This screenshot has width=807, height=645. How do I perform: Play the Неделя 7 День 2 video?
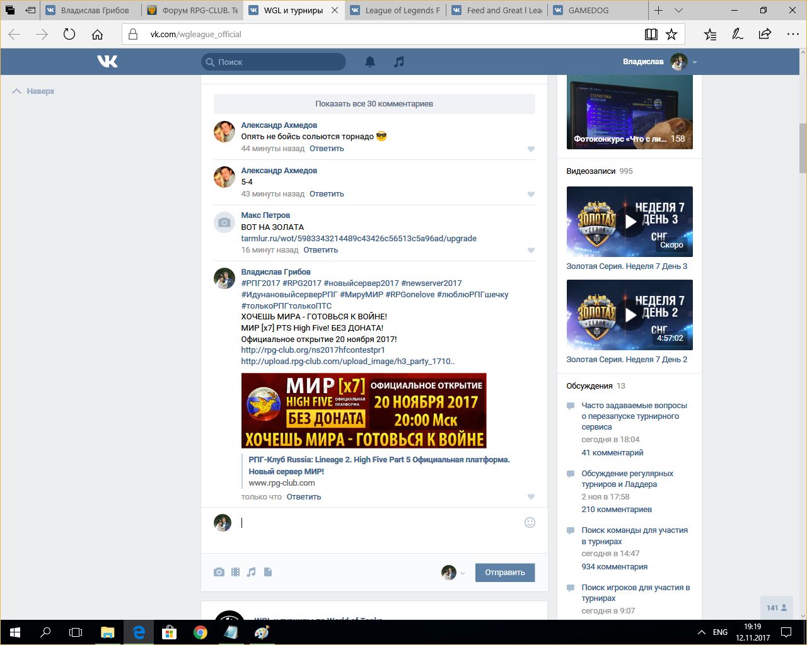click(x=630, y=315)
